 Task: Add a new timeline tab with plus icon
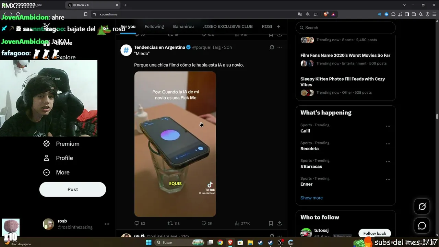click(x=278, y=26)
